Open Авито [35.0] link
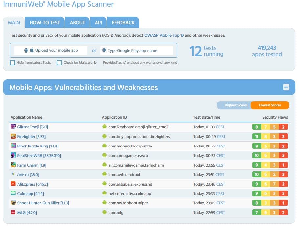 pos(28,174)
